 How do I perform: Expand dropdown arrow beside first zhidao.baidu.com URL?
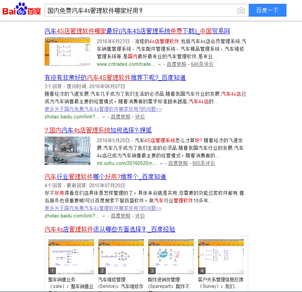click(x=104, y=117)
